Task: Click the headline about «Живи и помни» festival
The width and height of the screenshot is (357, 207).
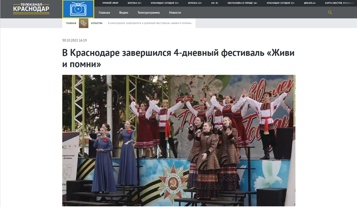Action: 178,59
